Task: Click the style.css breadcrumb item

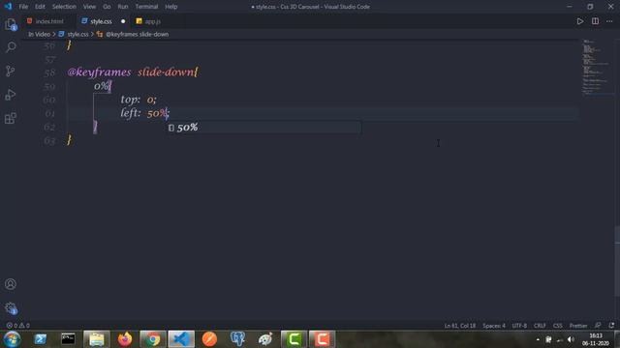Action: click(x=77, y=35)
